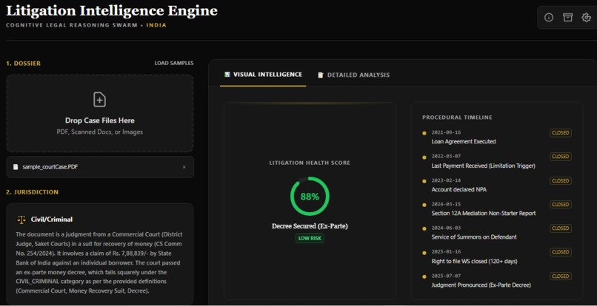Click Last Payment Received (Limitation Trigger) entry
Image resolution: width=597 pixels, height=306 pixels.
(x=483, y=166)
